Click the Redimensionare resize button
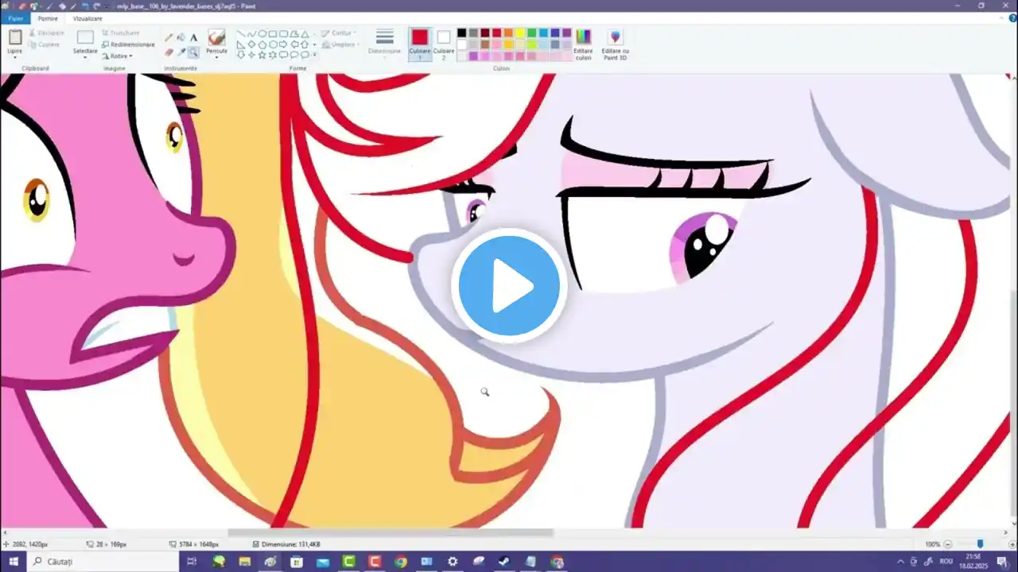The image size is (1018, 572). pos(128,44)
